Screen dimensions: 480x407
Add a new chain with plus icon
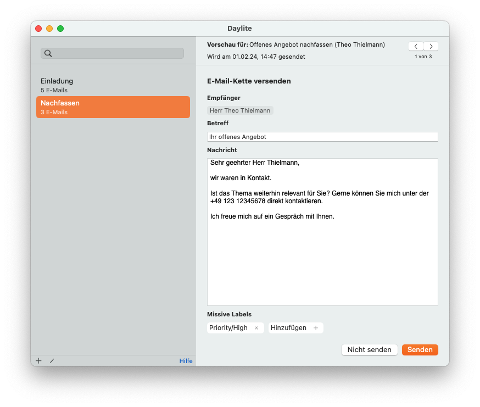(x=38, y=361)
